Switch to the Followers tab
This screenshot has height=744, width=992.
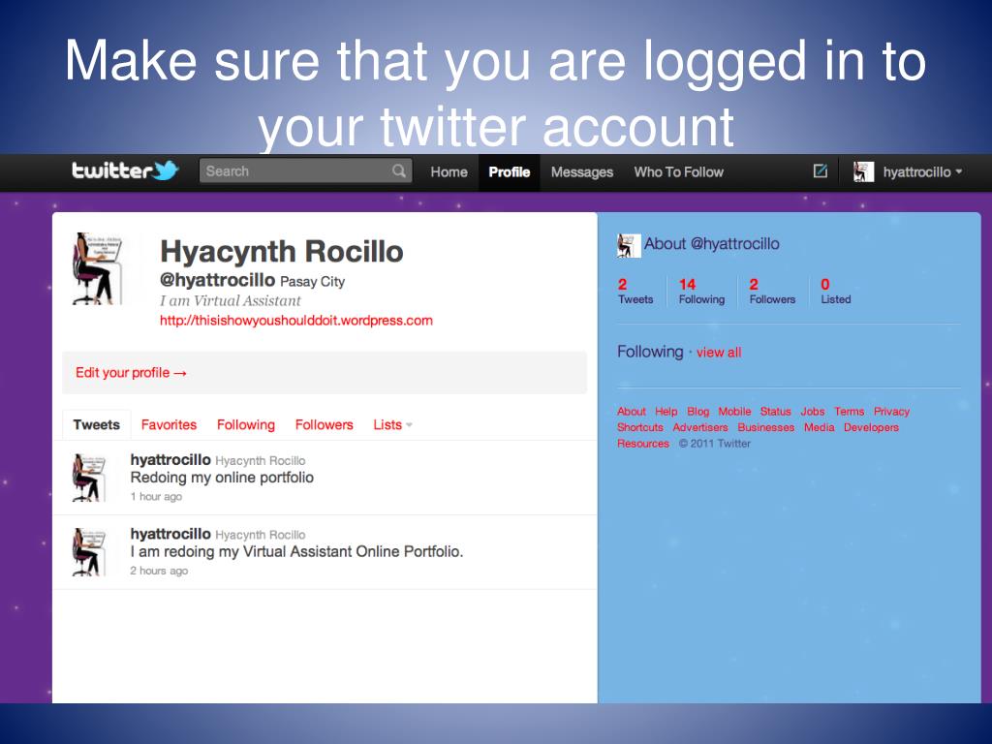tap(324, 424)
